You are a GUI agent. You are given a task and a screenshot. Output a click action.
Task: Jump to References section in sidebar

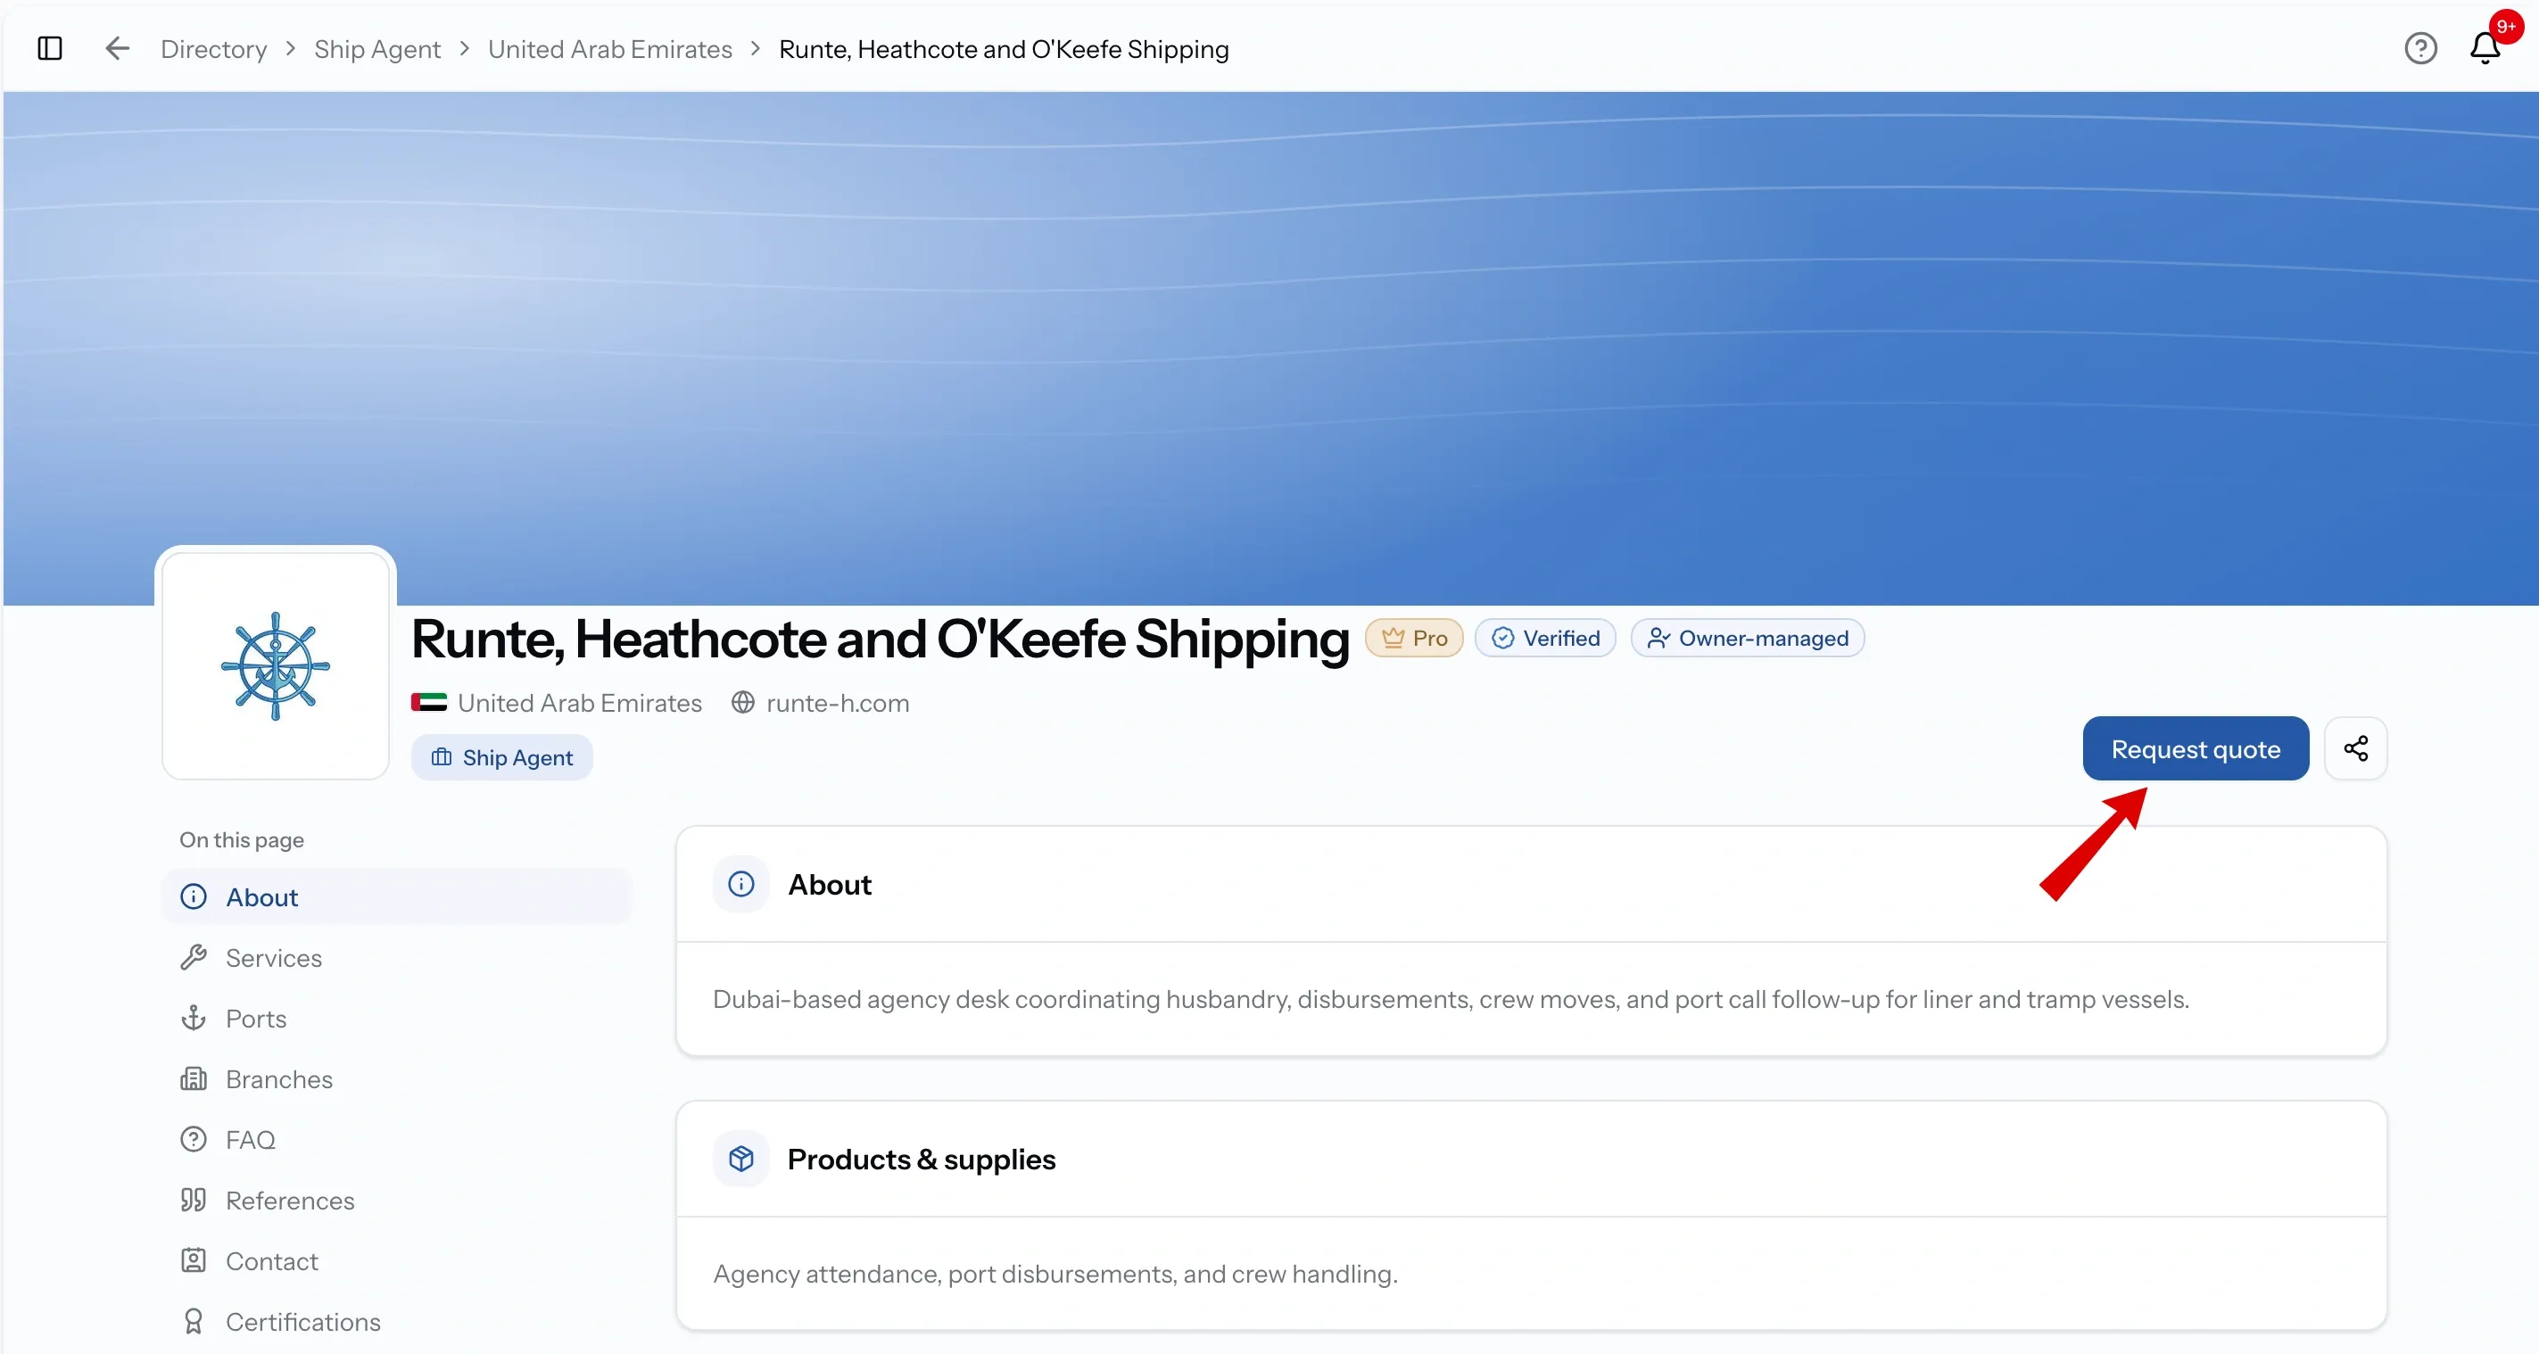click(396, 1201)
